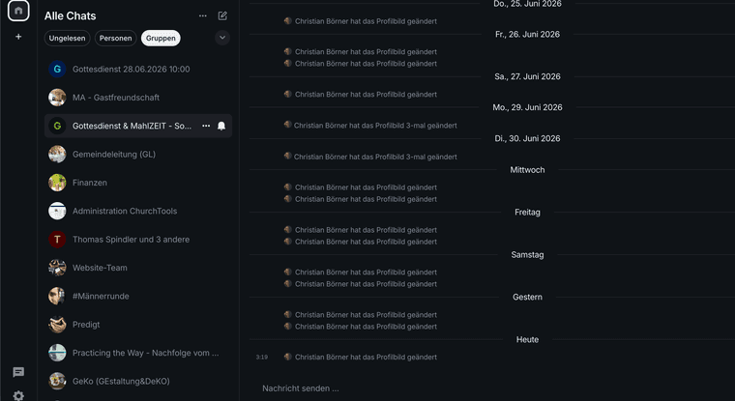This screenshot has height=401, width=735.
Task: Open the Finanzen group chat
Action: click(138, 183)
